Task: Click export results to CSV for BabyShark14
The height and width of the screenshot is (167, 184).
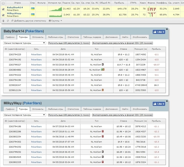Action: [x=122, y=43]
